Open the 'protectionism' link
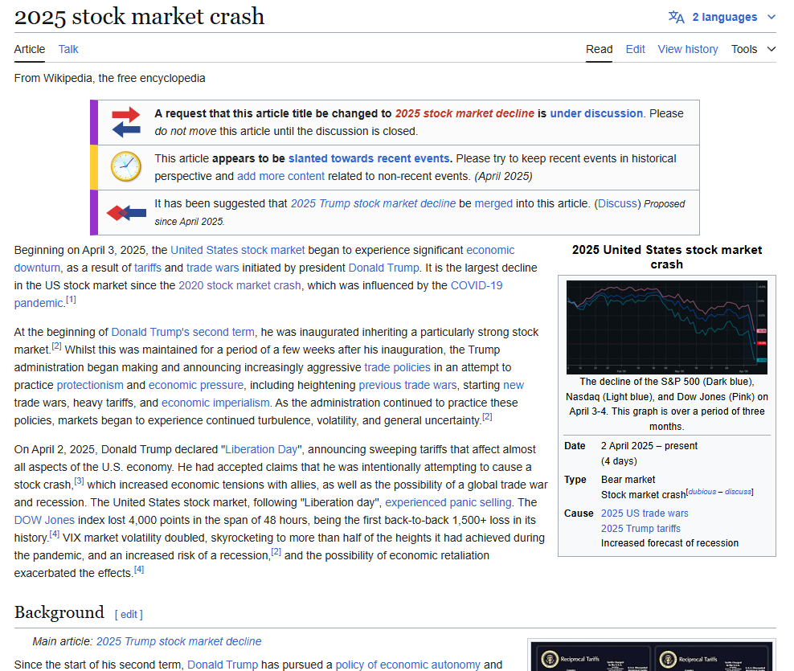 [90, 386]
